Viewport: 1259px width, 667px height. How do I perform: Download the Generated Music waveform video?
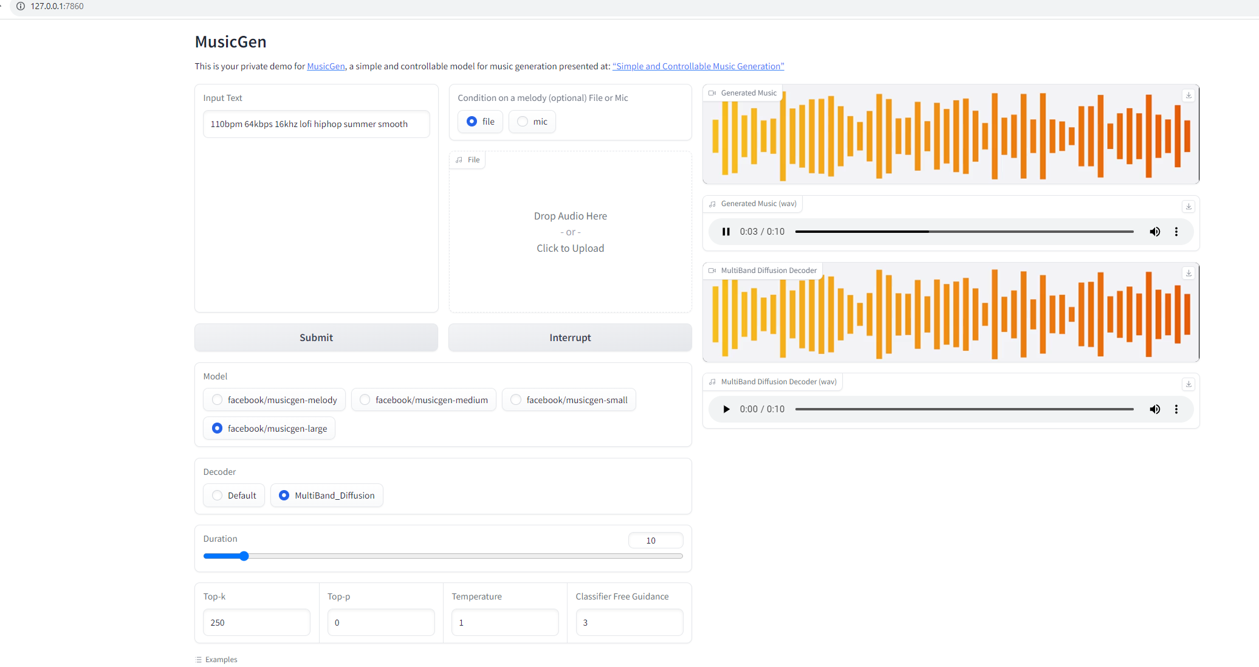pyautogui.click(x=1189, y=95)
